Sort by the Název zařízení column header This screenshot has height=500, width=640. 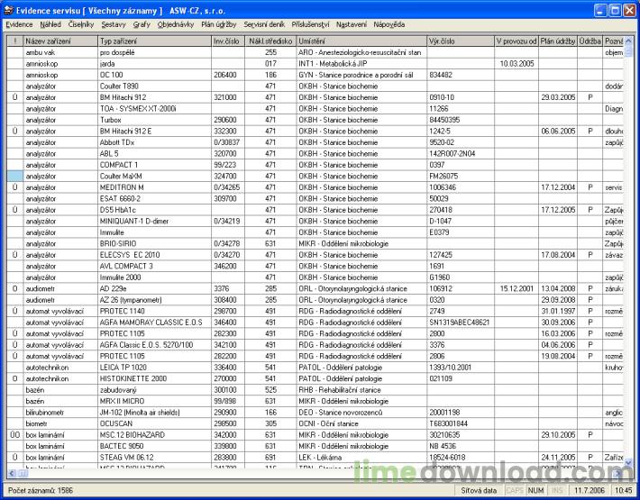(59, 41)
